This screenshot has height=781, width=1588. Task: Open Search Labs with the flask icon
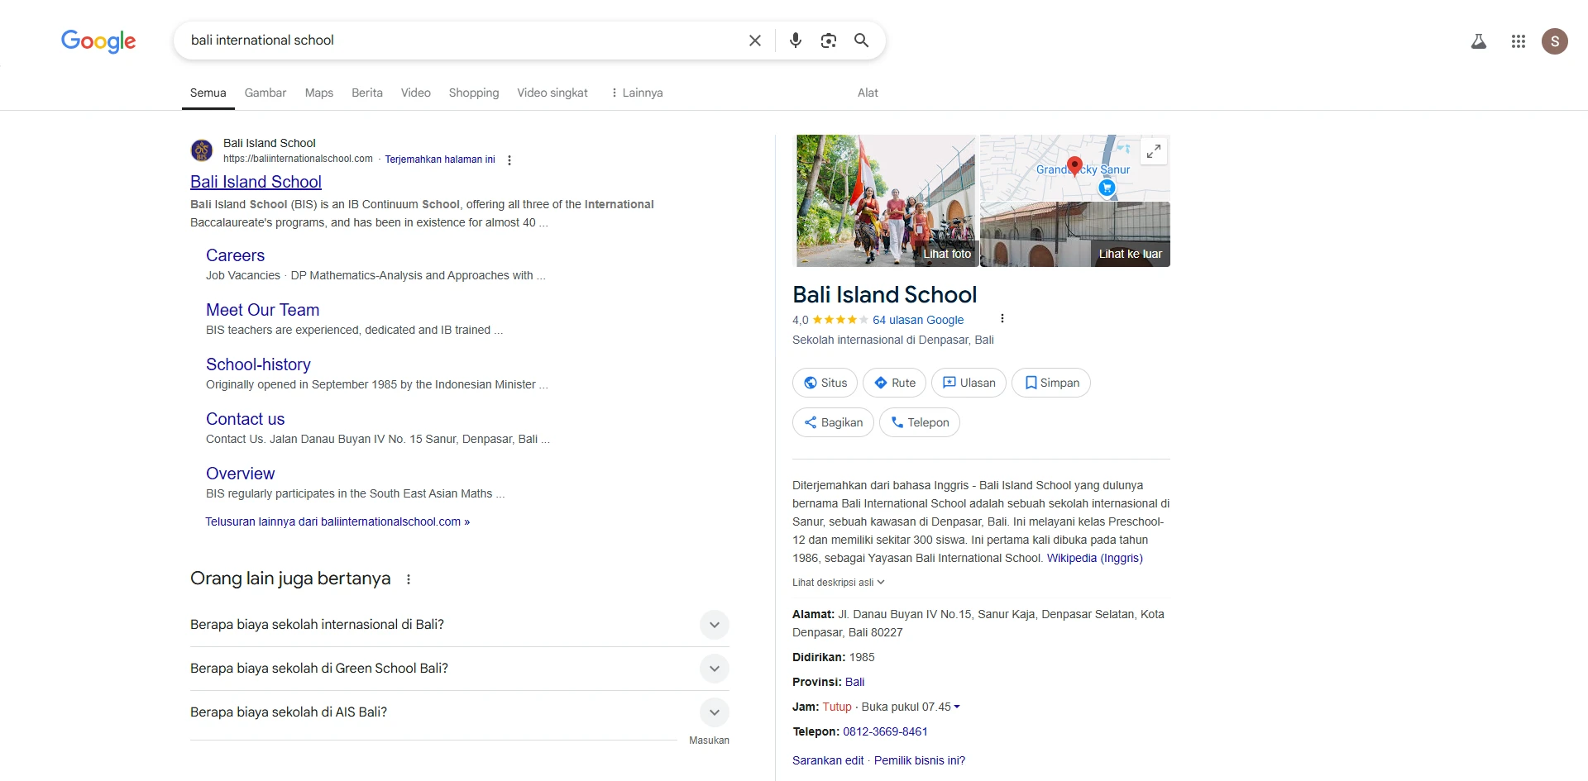click(x=1479, y=40)
